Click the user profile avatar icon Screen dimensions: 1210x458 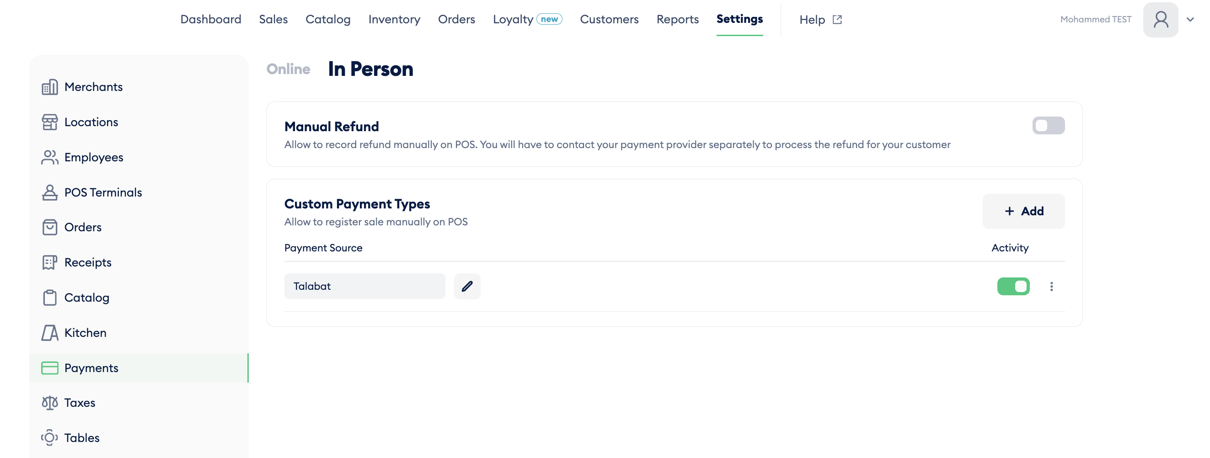tap(1160, 20)
